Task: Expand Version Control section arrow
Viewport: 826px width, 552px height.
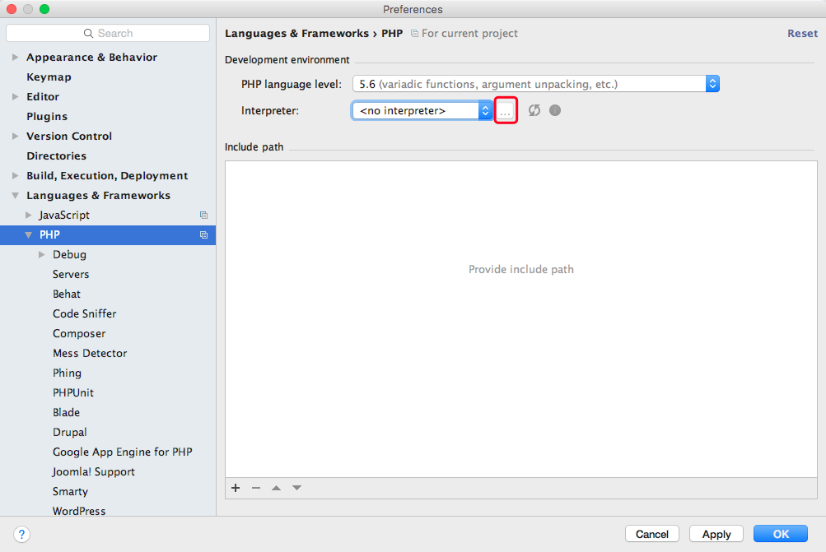Action: pos(16,137)
